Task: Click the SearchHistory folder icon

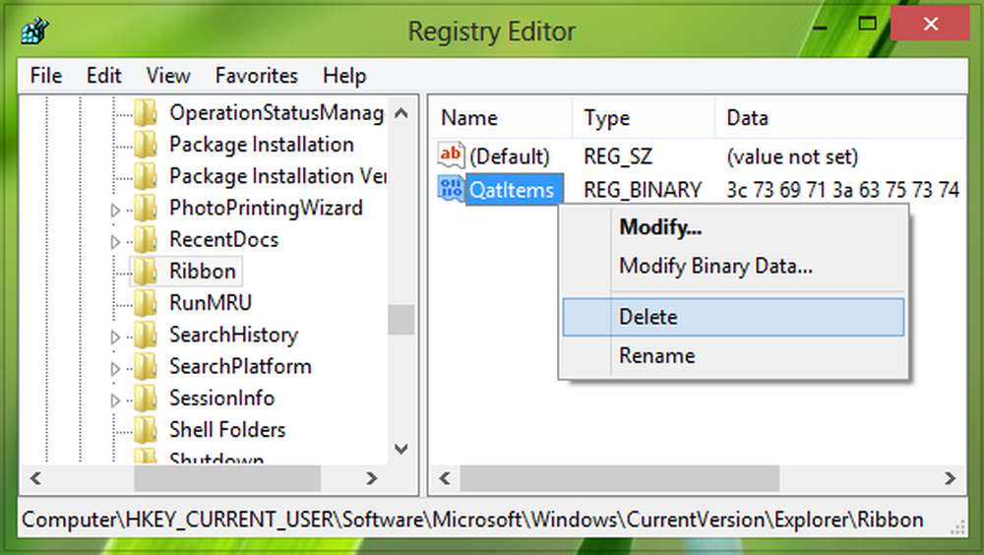Action: click(146, 335)
